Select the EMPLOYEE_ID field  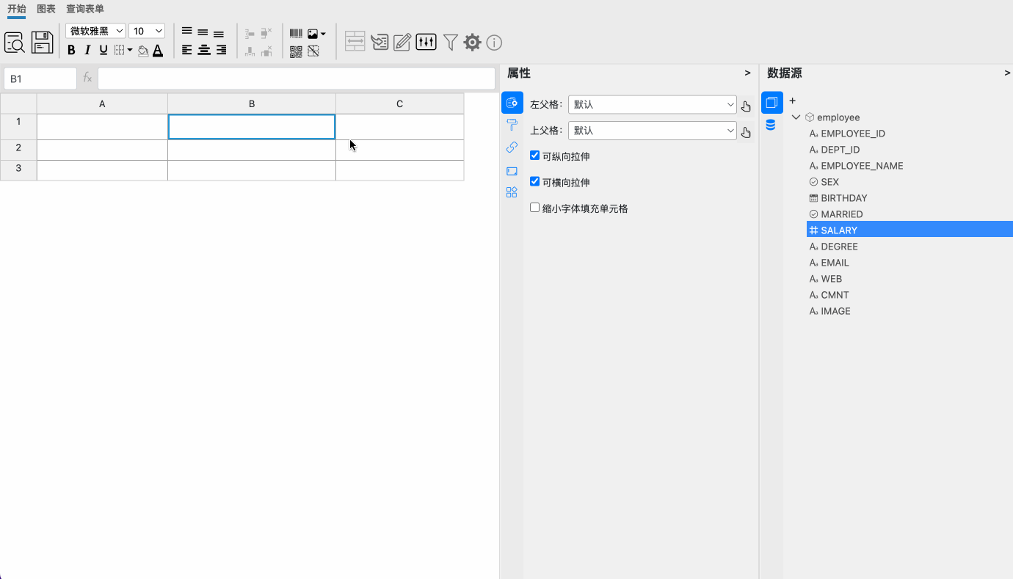[x=853, y=134]
